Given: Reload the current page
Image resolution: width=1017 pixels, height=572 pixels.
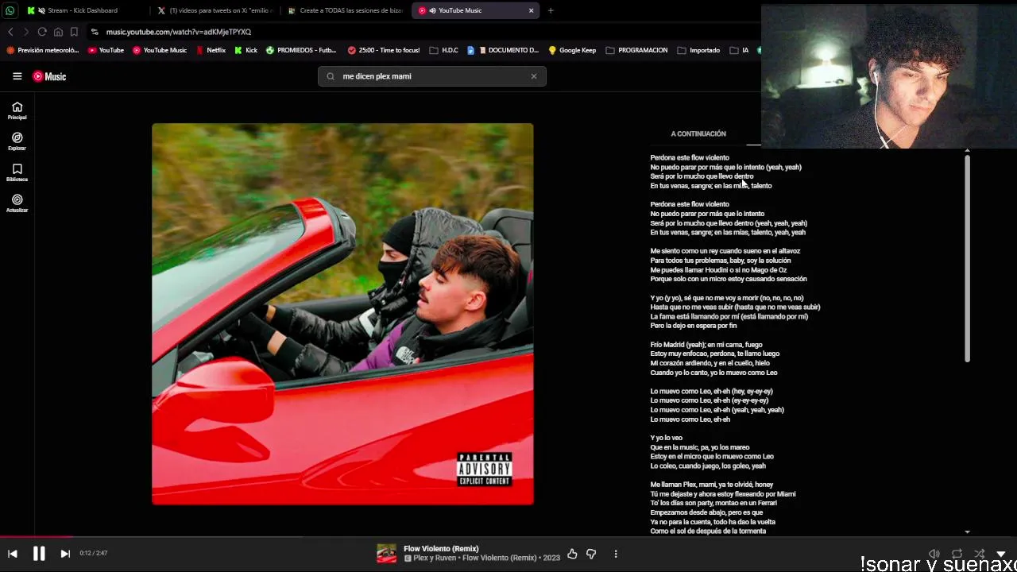Looking at the screenshot, I should click(x=42, y=32).
